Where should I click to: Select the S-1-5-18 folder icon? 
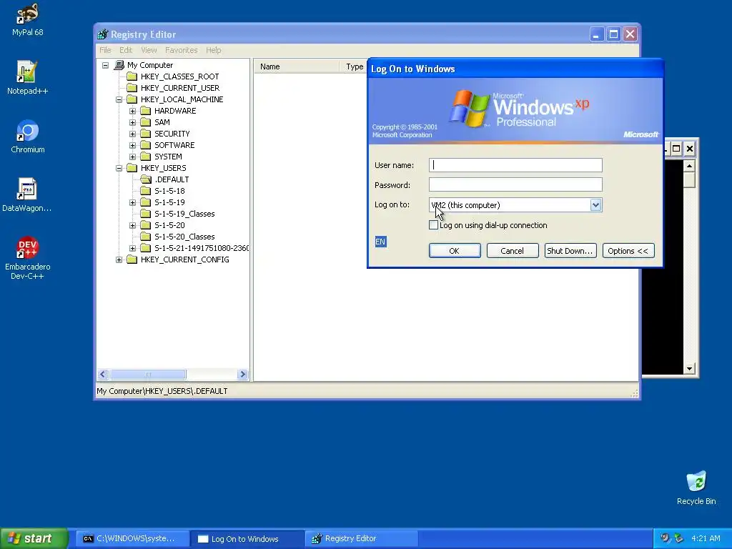(146, 190)
